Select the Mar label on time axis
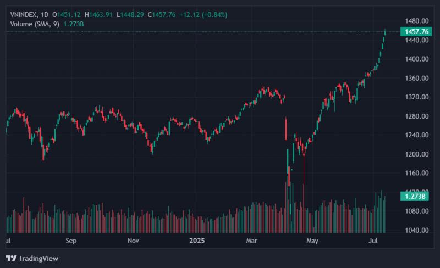The image size is (440, 268). (251, 241)
